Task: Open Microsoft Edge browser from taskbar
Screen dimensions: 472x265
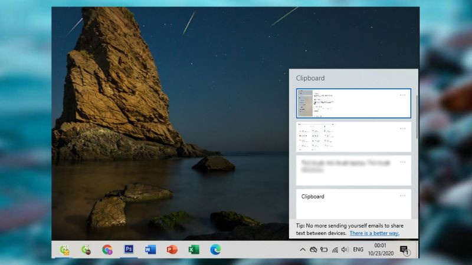Action: [215, 249]
